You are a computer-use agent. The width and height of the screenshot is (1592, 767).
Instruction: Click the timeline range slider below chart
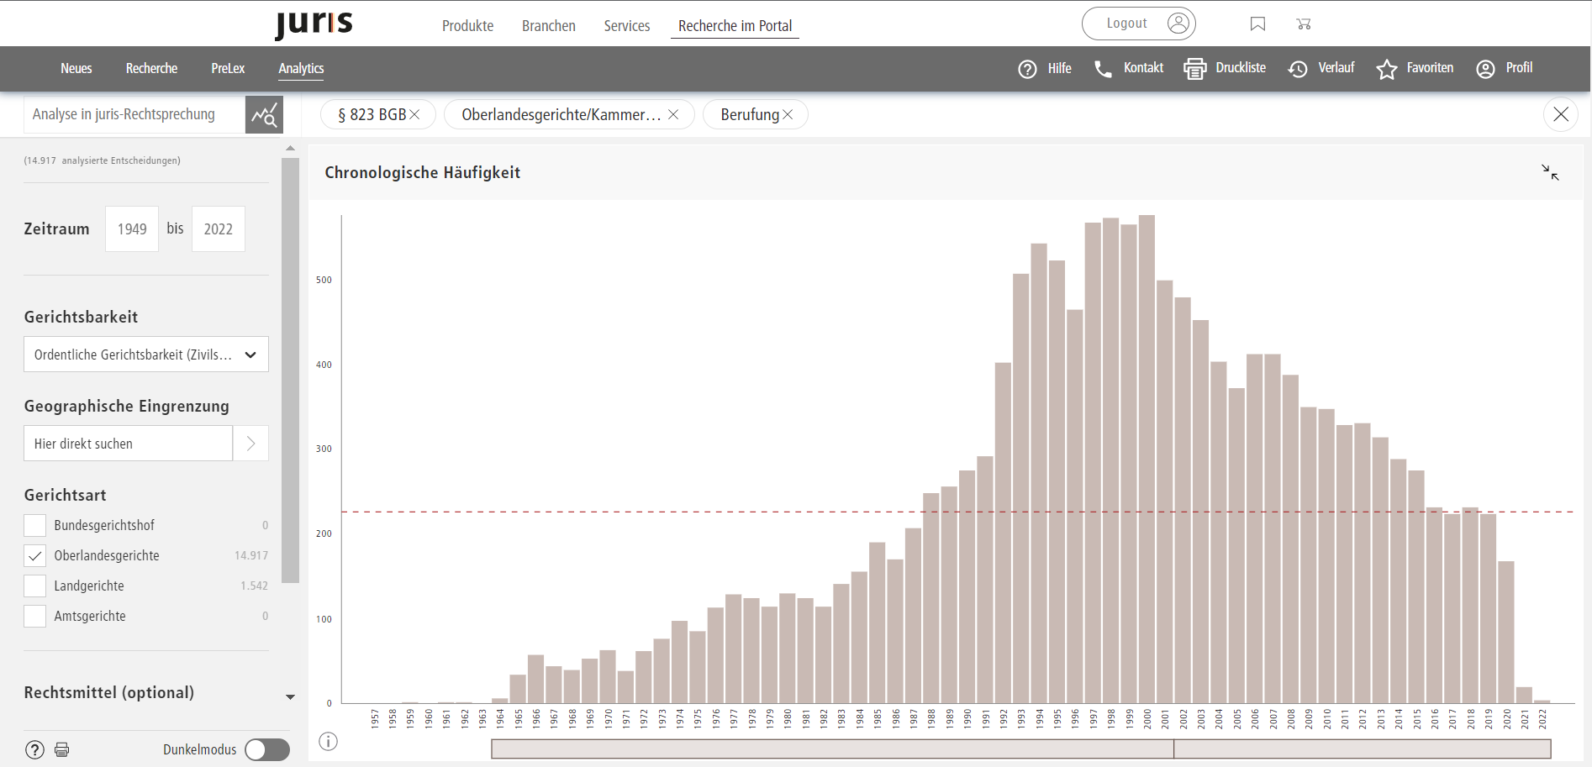tap(1020, 749)
